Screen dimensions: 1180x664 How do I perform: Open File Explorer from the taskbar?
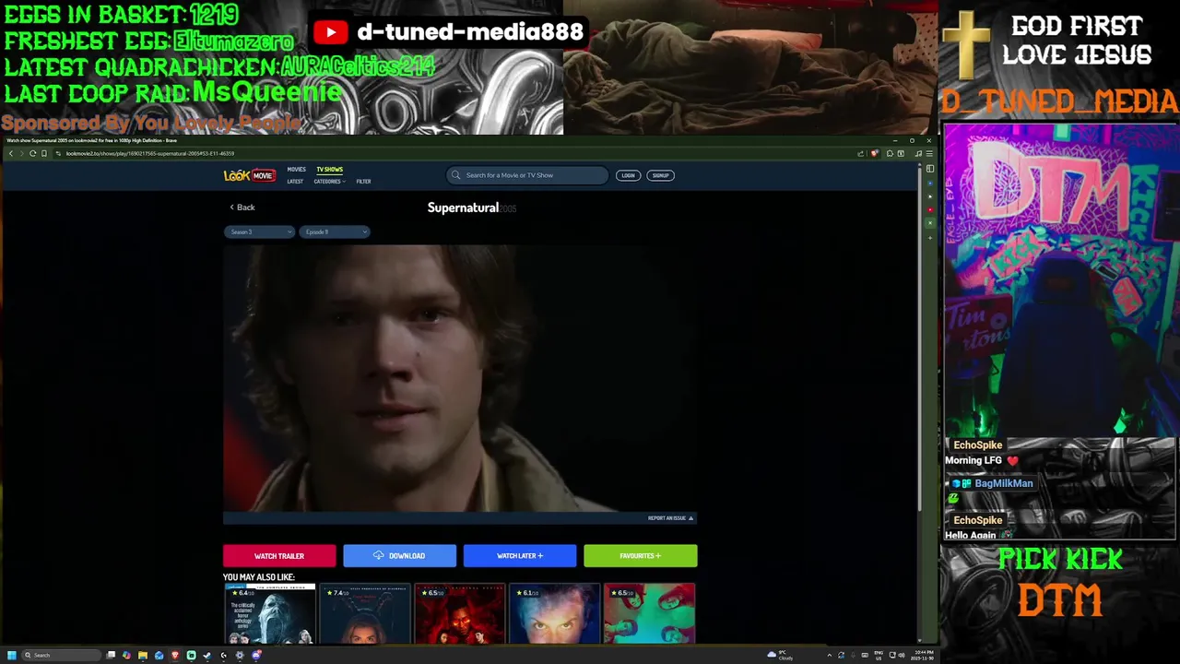[143, 655]
